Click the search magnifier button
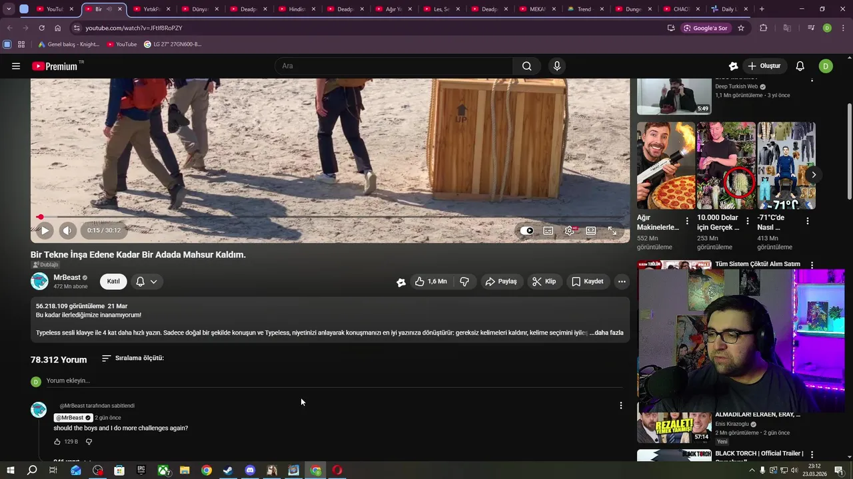 pos(526,66)
